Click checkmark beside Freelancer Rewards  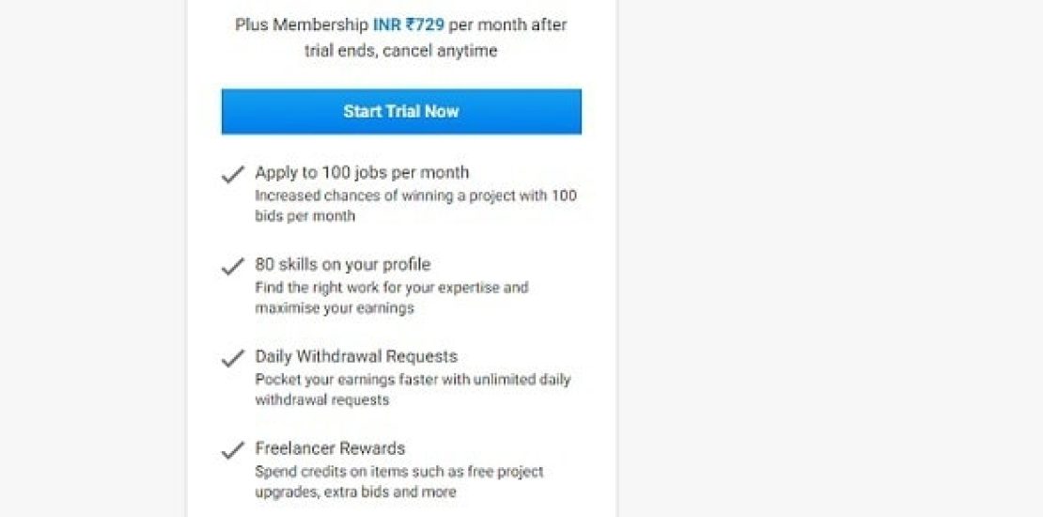point(232,451)
